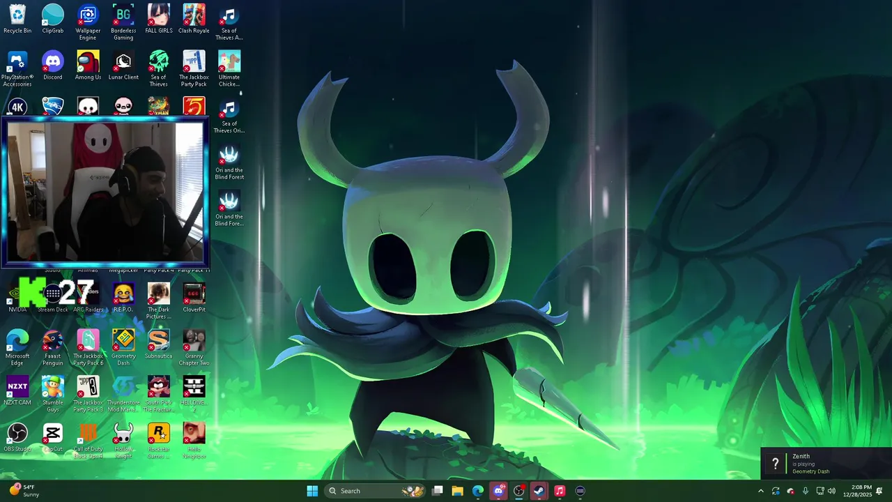Open the Windows Start menu
Viewport: 892px width, 502px height.
coord(312,491)
